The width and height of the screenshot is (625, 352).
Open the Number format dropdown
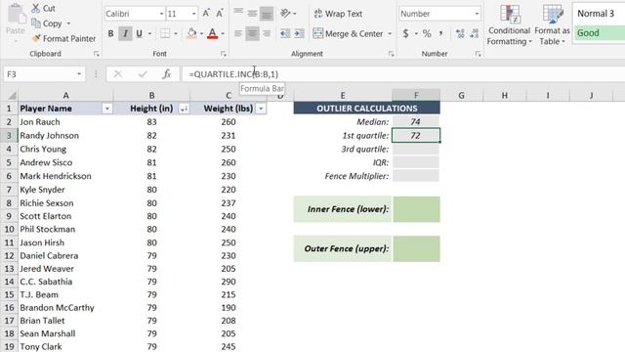(x=477, y=14)
